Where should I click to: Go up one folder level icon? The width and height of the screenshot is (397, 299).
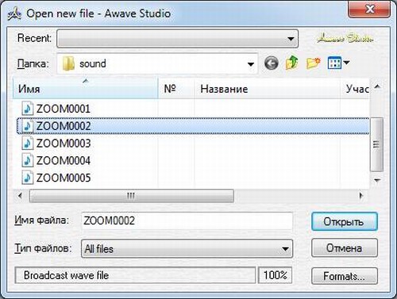coord(291,63)
